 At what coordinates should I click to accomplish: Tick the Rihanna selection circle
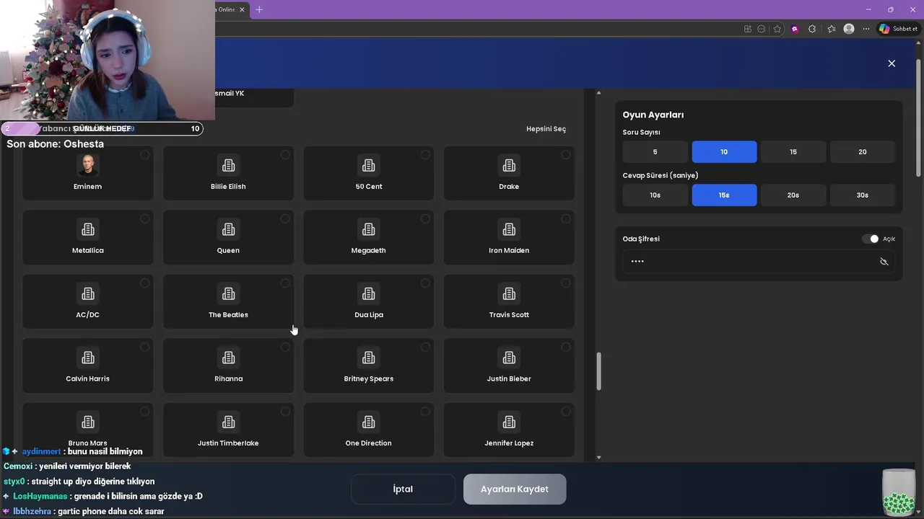click(x=285, y=347)
